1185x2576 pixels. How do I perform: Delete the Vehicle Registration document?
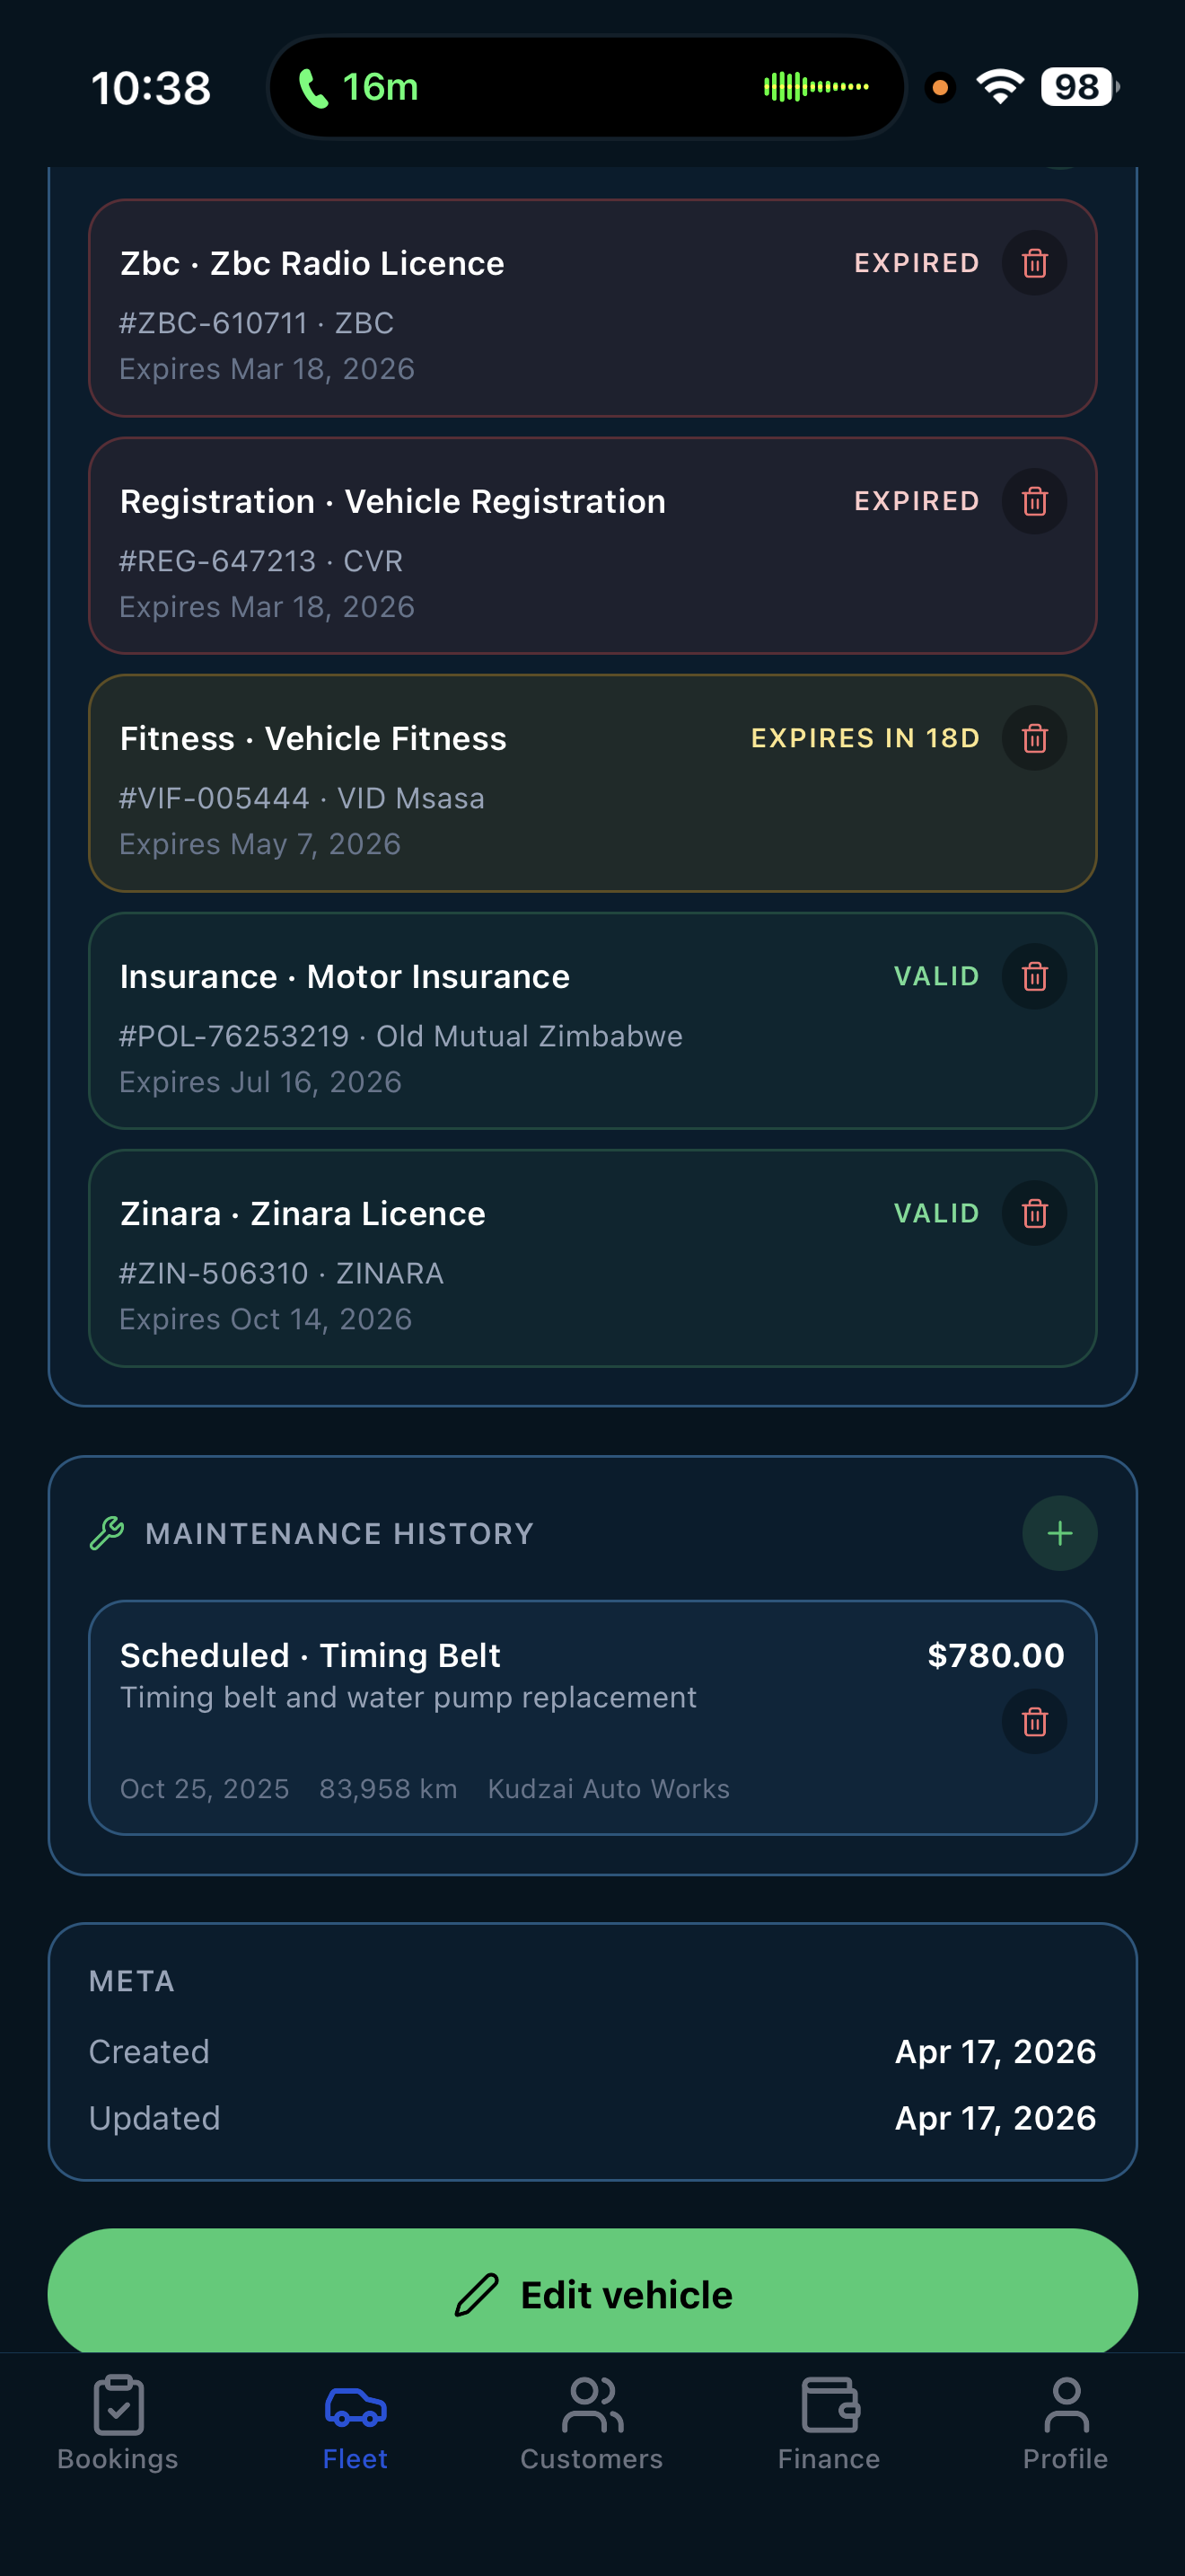point(1034,501)
